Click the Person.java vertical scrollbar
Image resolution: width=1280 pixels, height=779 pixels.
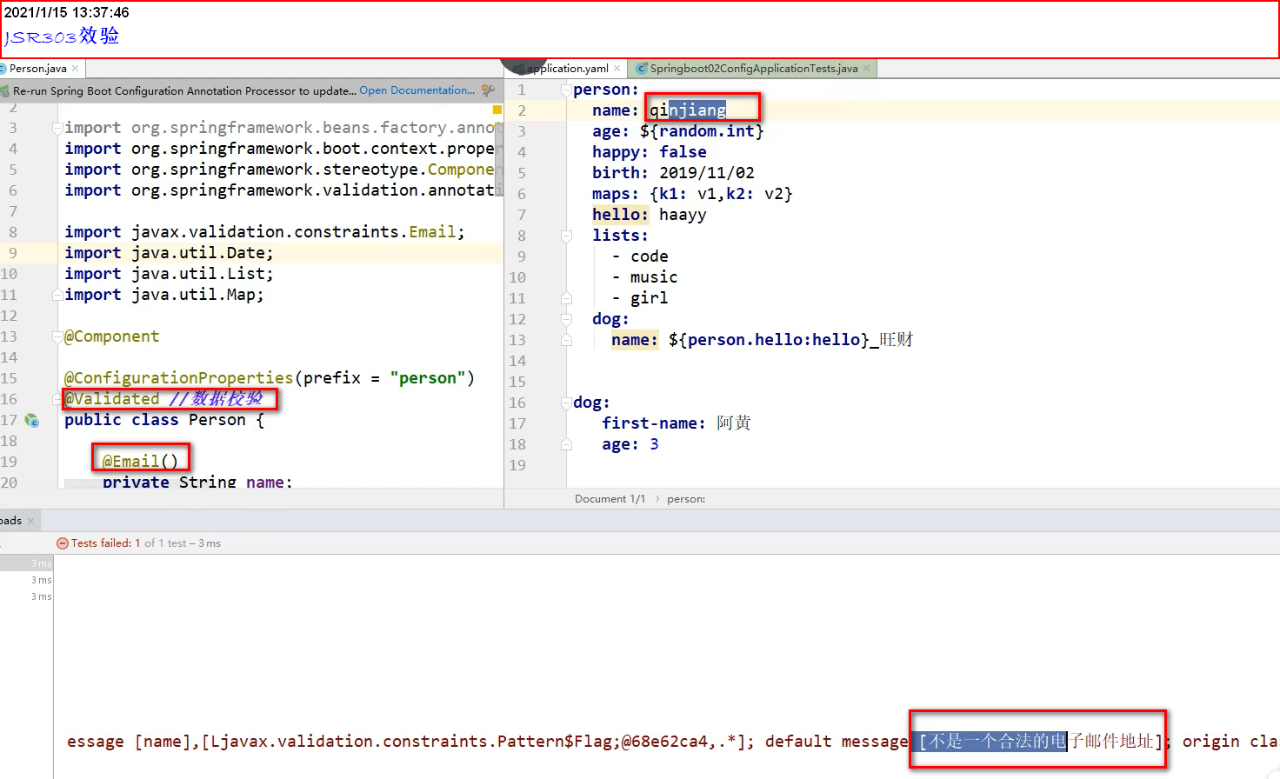tap(499, 159)
